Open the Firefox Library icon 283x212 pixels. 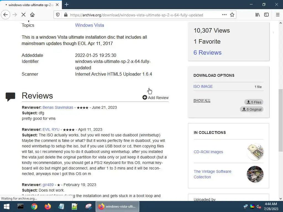(258, 15)
